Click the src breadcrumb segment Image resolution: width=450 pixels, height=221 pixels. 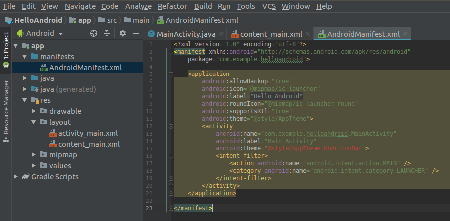108,20
